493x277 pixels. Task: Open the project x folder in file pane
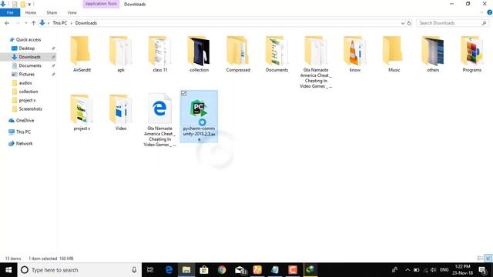[x=82, y=112]
